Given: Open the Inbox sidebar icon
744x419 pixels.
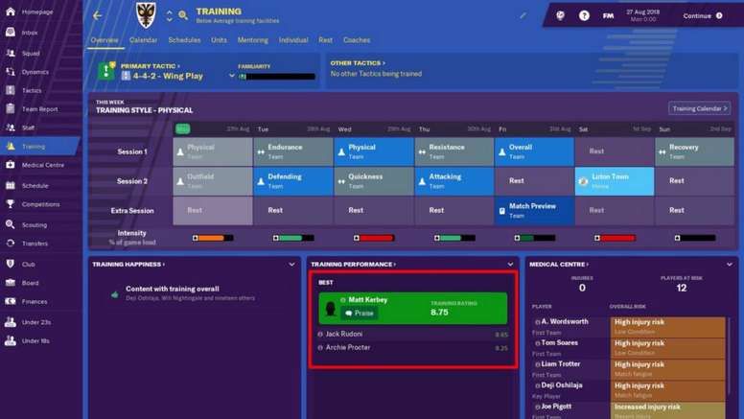Looking at the screenshot, I should (11, 33).
